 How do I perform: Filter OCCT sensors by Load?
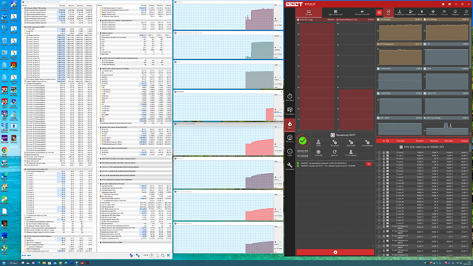pos(455,12)
